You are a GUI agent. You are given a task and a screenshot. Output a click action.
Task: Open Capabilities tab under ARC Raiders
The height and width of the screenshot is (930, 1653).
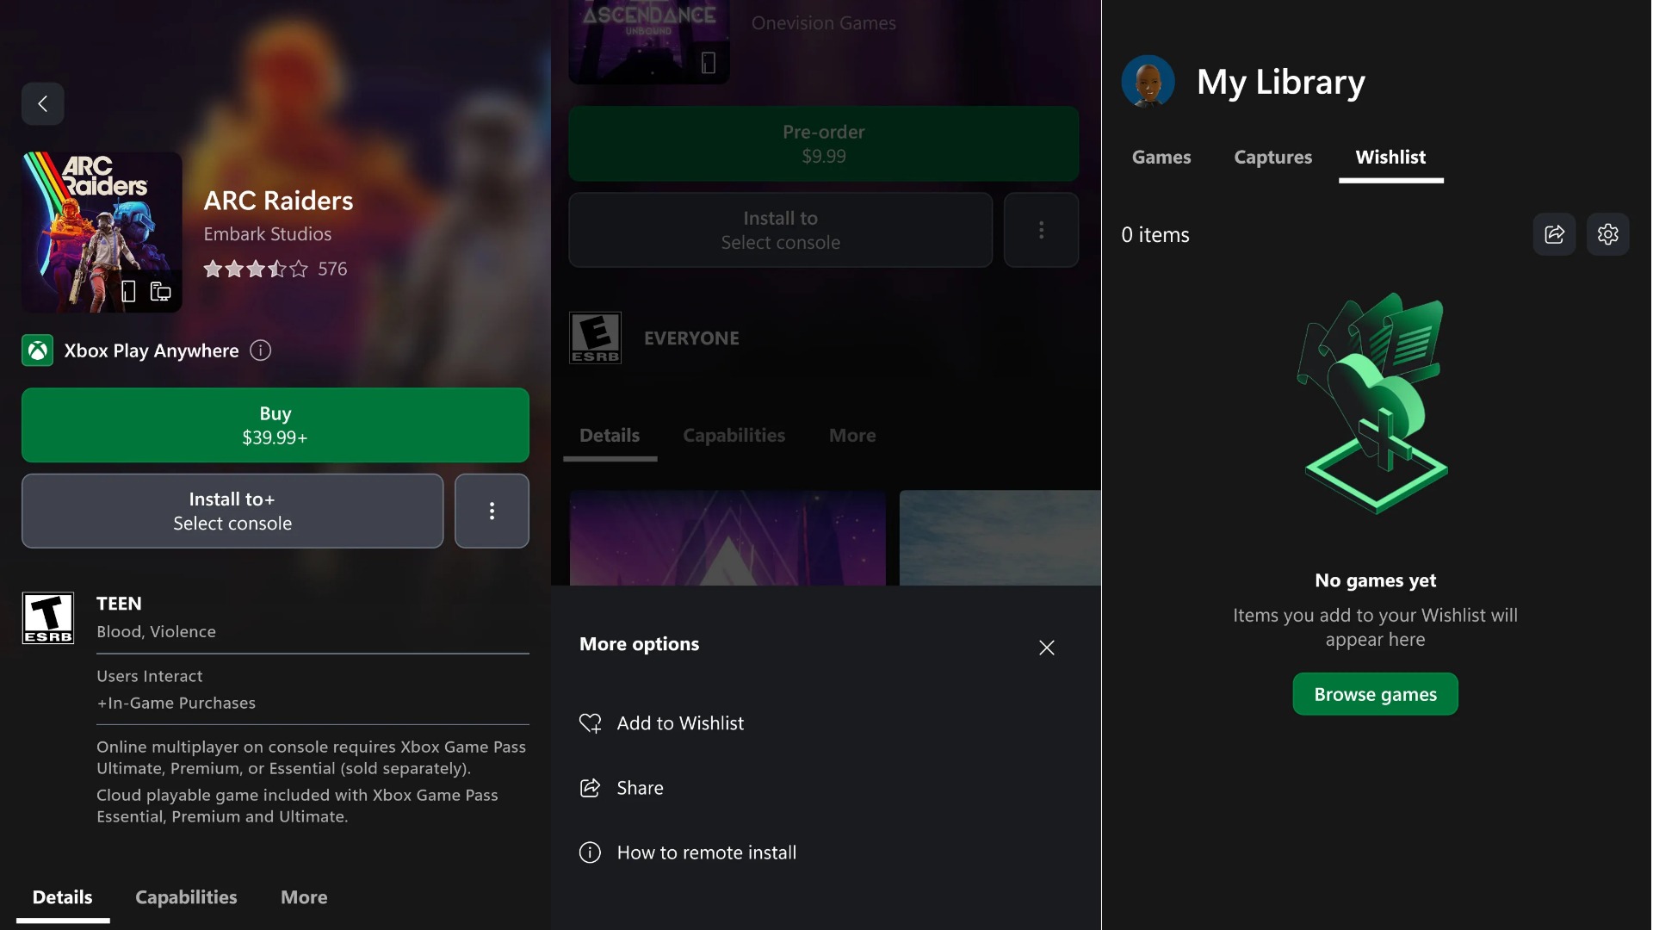click(186, 897)
